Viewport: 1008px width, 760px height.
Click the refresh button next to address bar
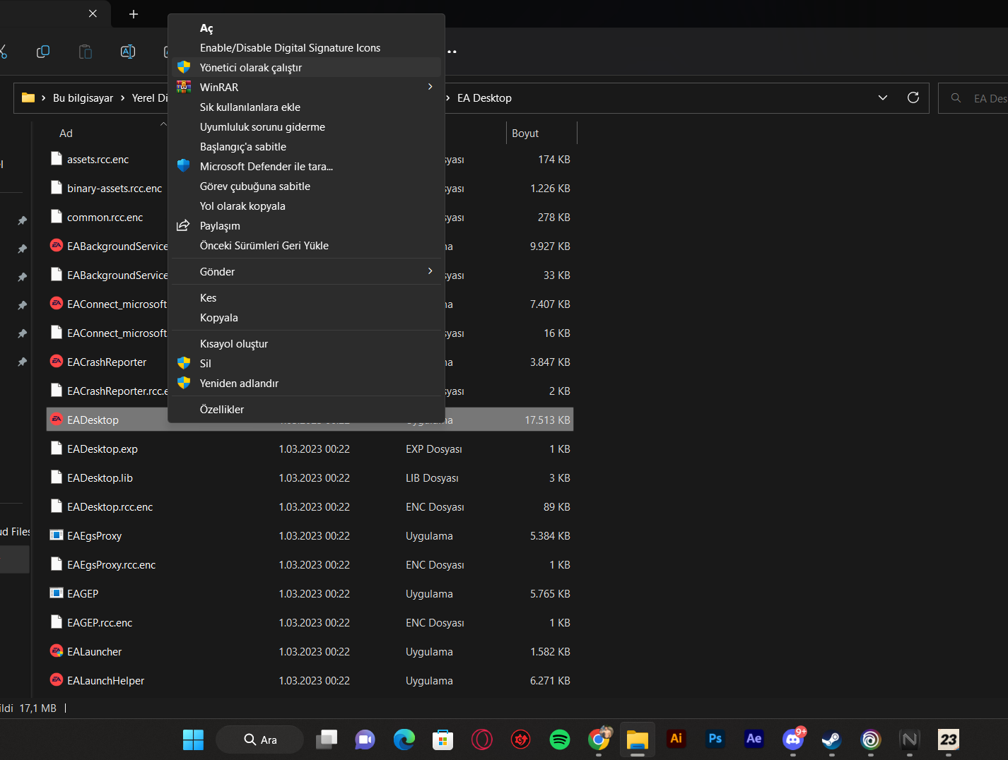[x=913, y=97]
